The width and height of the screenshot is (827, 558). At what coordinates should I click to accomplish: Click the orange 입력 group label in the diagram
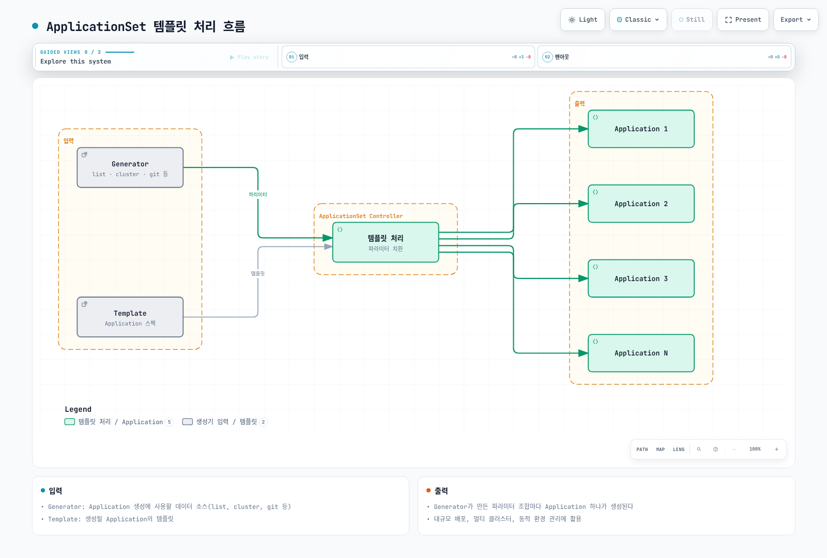pos(69,141)
